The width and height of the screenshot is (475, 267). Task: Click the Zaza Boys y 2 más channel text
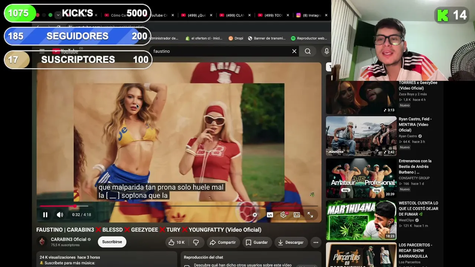[x=413, y=94]
